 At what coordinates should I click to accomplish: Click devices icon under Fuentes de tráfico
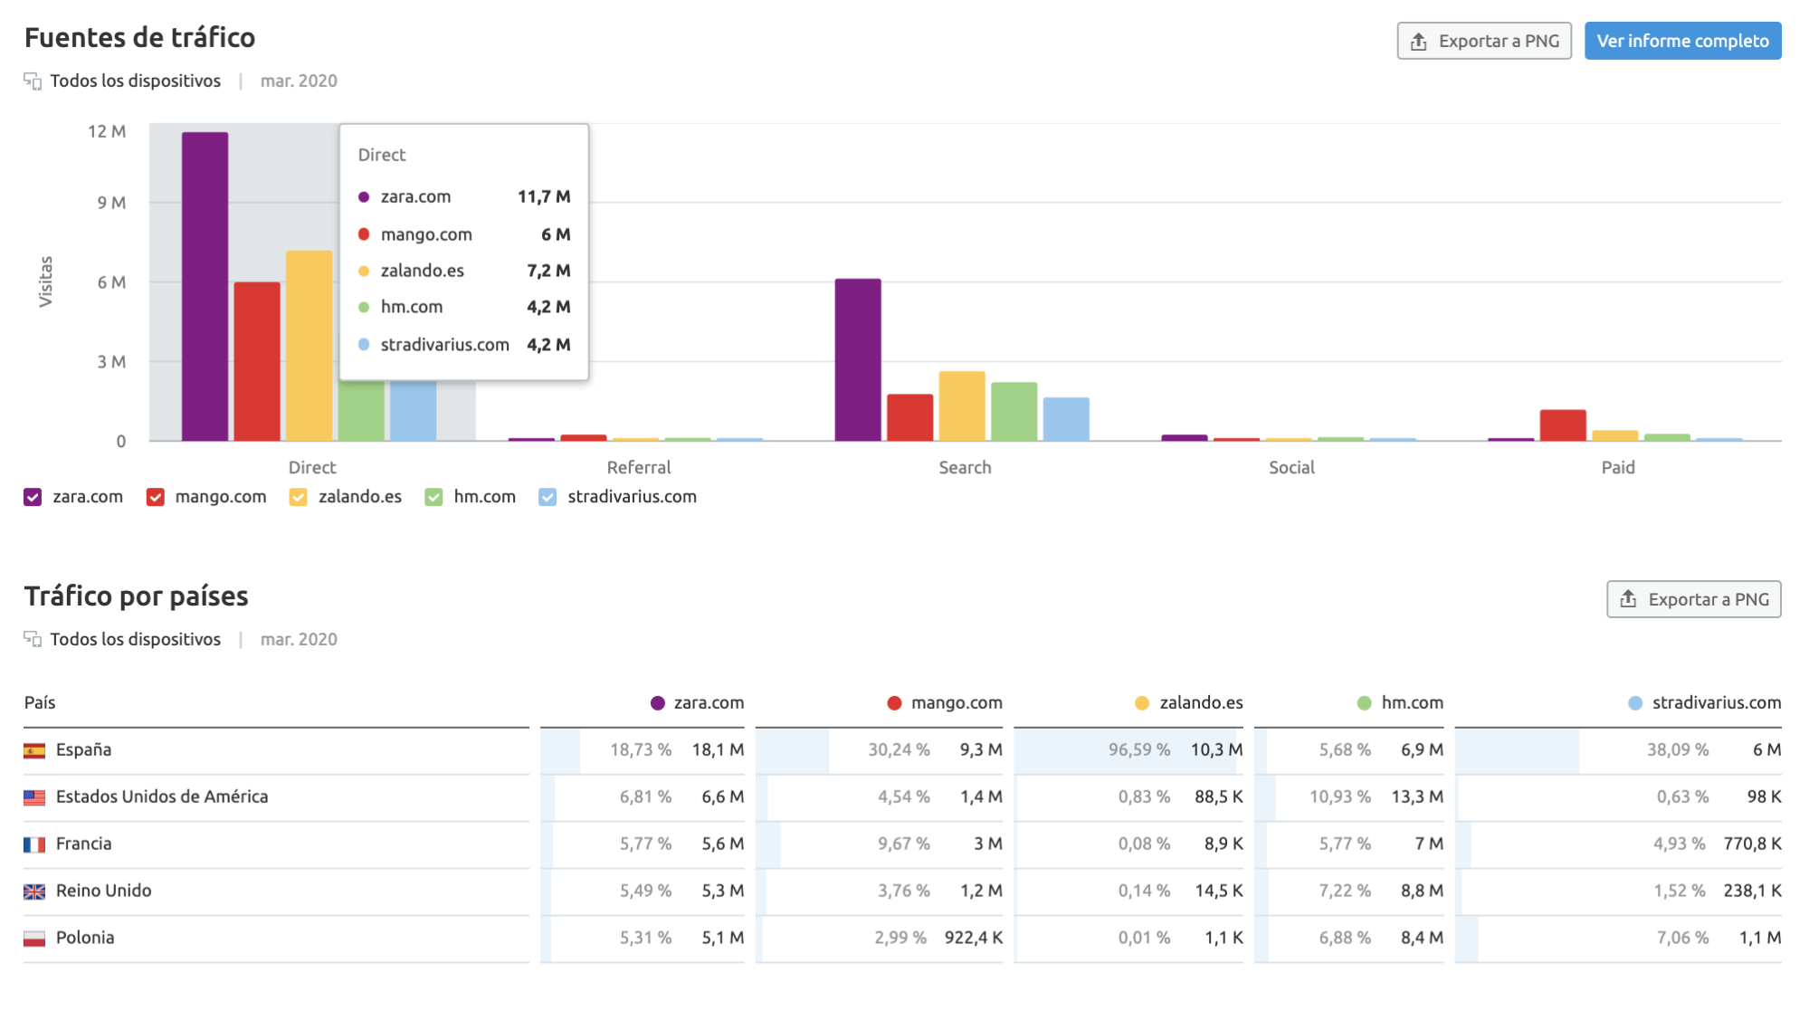(x=33, y=81)
